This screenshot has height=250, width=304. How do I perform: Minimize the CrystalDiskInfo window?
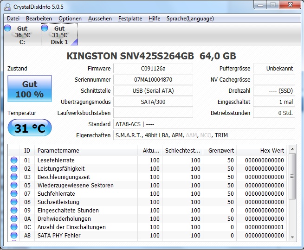[x=260, y=5]
